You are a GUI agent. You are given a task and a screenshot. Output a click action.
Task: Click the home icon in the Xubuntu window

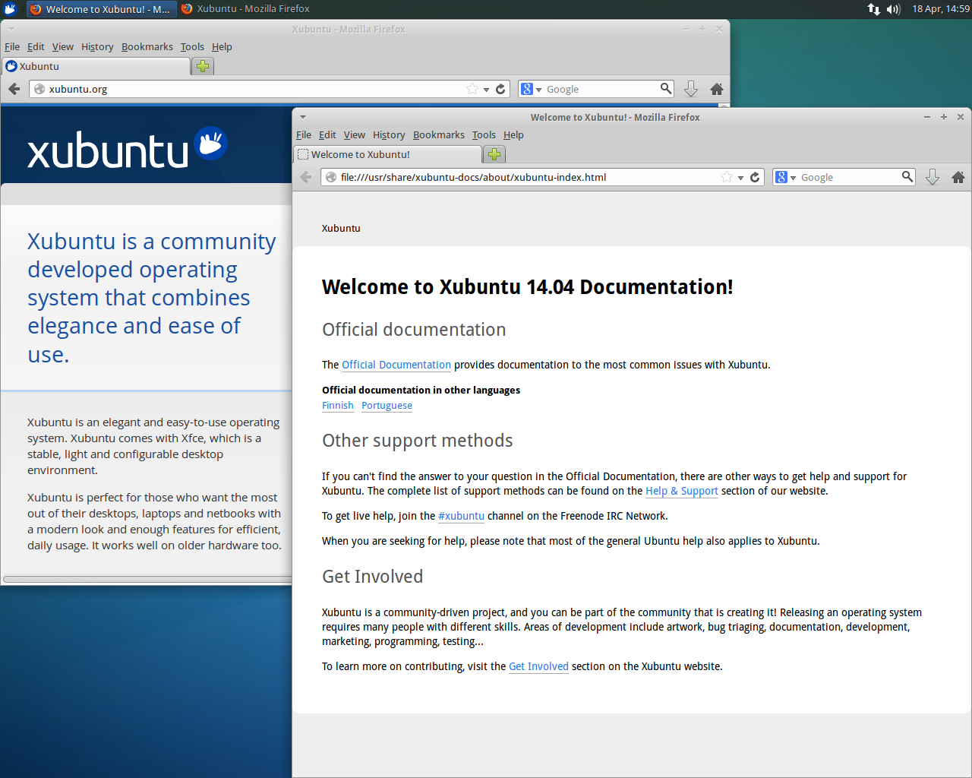[x=717, y=89]
